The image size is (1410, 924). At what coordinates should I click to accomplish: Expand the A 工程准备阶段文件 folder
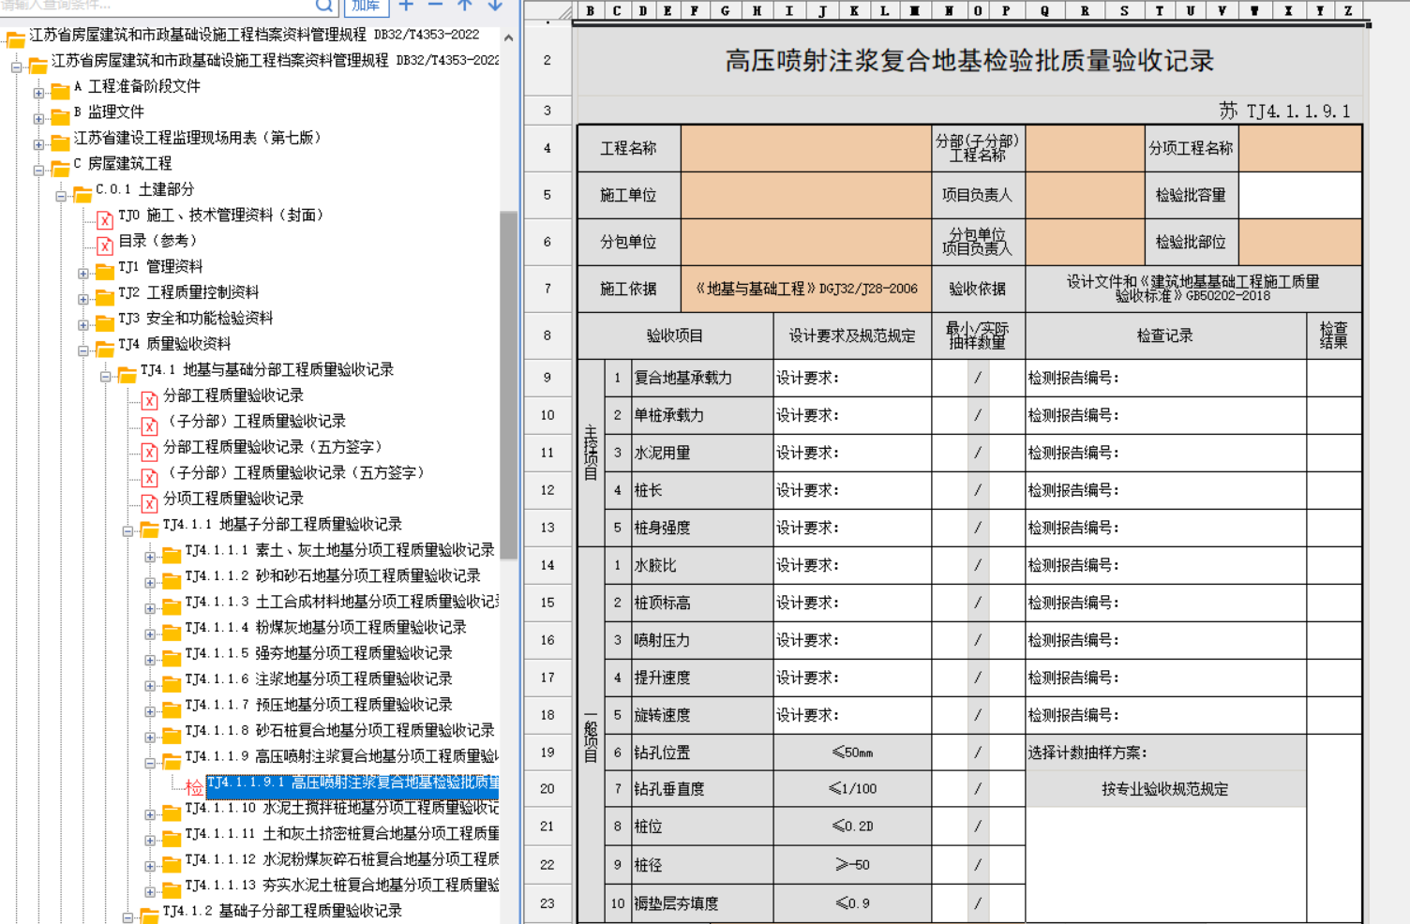coord(38,93)
